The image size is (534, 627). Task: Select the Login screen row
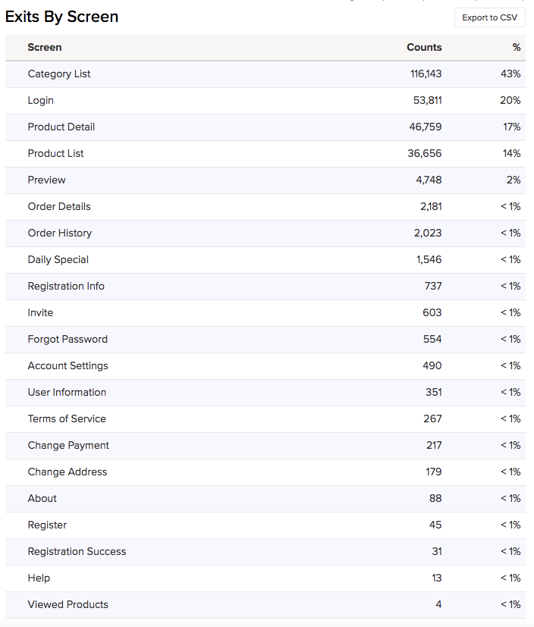tap(41, 100)
